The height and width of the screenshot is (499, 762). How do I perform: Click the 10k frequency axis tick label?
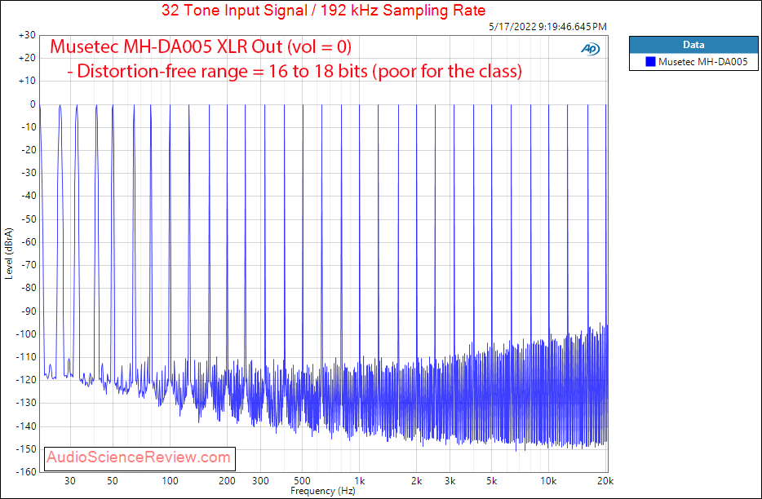tap(549, 481)
